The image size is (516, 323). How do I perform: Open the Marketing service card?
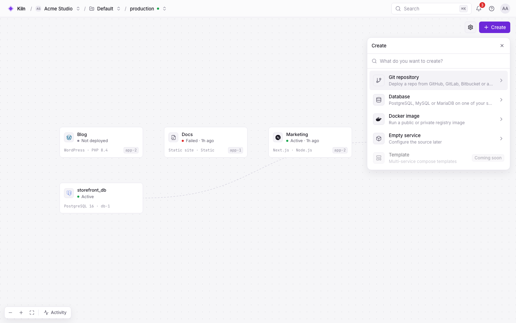coord(310,142)
